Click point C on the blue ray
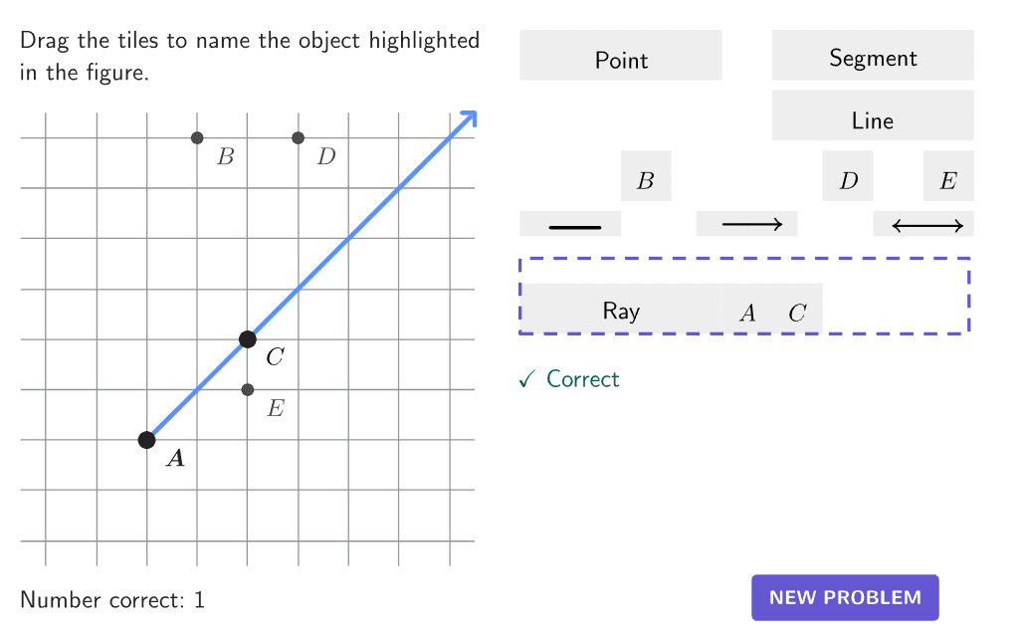The height and width of the screenshot is (642, 1027). [x=247, y=338]
